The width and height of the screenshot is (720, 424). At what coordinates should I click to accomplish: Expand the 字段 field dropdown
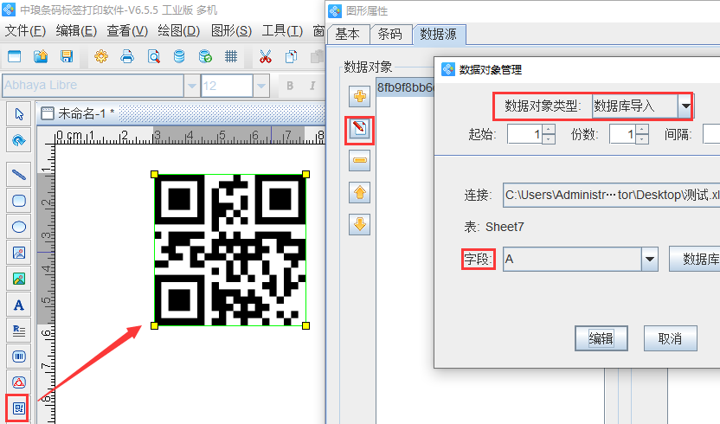pyautogui.click(x=649, y=260)
